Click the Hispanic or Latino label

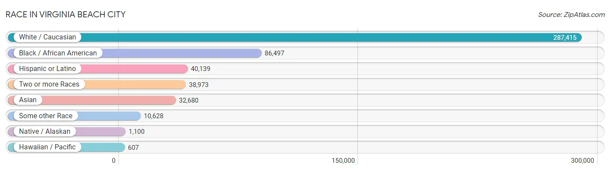pyautogui.click(x=47, y=69)
